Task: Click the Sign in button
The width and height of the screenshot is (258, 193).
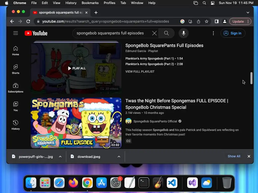Action: (233, 33)
